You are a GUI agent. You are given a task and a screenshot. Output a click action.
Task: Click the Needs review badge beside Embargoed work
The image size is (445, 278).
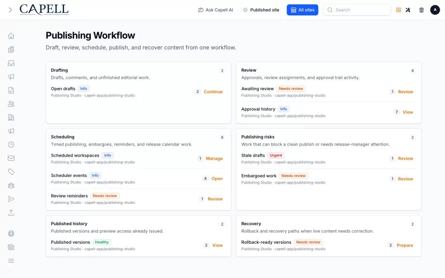[293, 176]
